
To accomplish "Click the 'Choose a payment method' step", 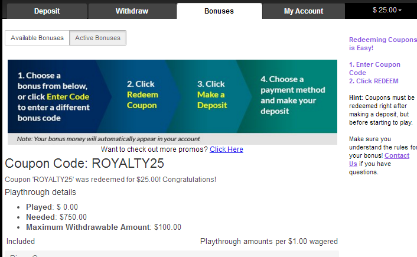I will coord(292,96).
